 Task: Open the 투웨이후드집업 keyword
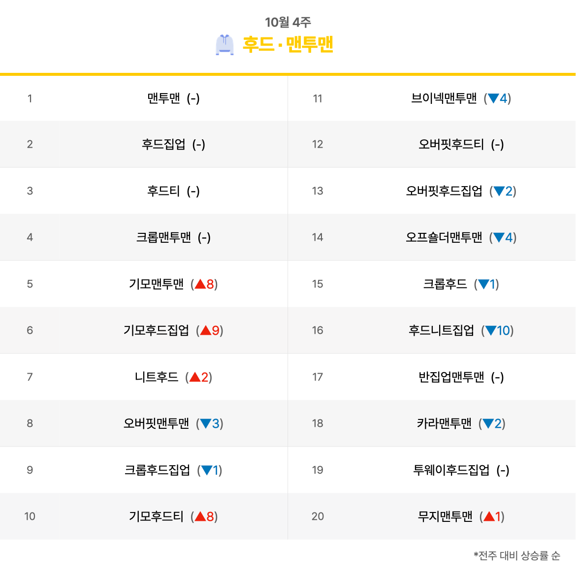click(x=451, y=470)
